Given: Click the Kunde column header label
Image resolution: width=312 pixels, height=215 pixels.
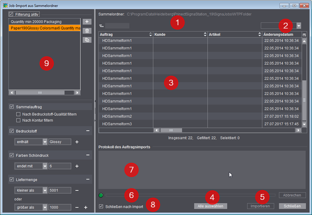Looking at the screenshot, I should pos(160,34).
